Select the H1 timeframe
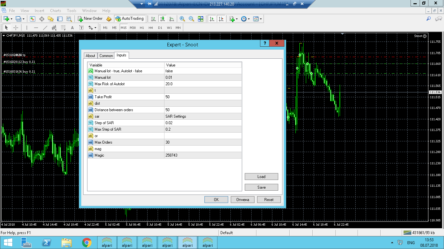Image resolution: width=444 pixels, height=249 pixels. [x=142, y=28]
